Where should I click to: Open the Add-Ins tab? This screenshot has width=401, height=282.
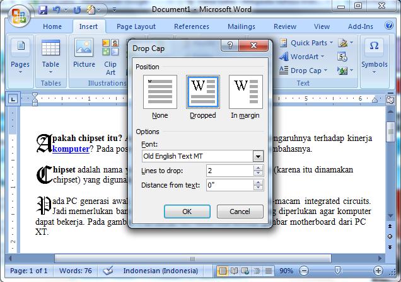[361, 26]
